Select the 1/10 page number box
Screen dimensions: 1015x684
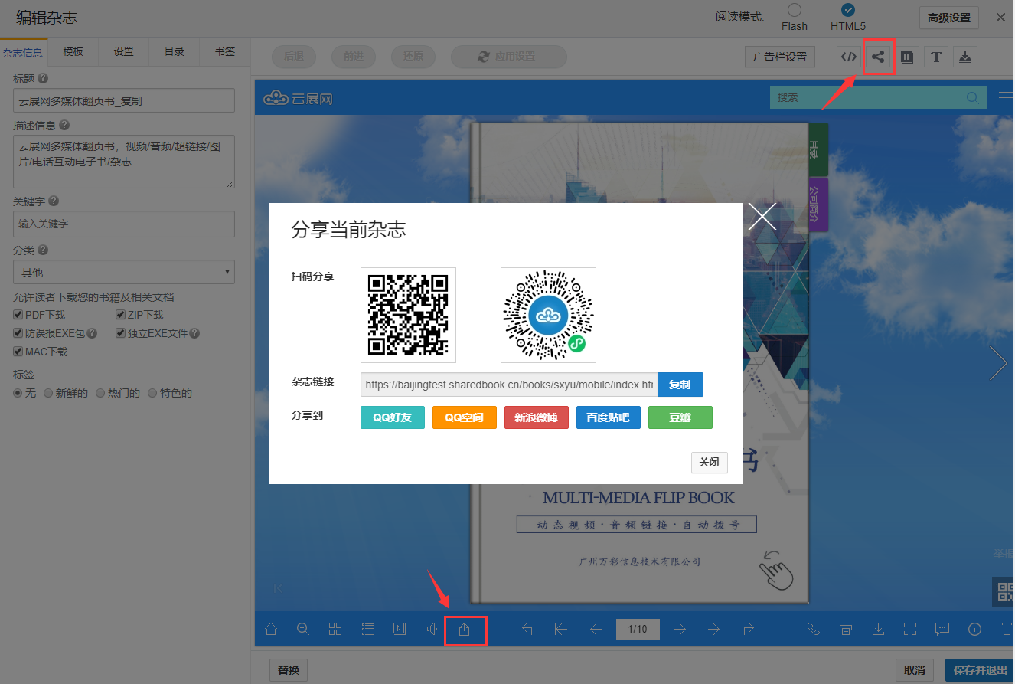tap(638, 630)
